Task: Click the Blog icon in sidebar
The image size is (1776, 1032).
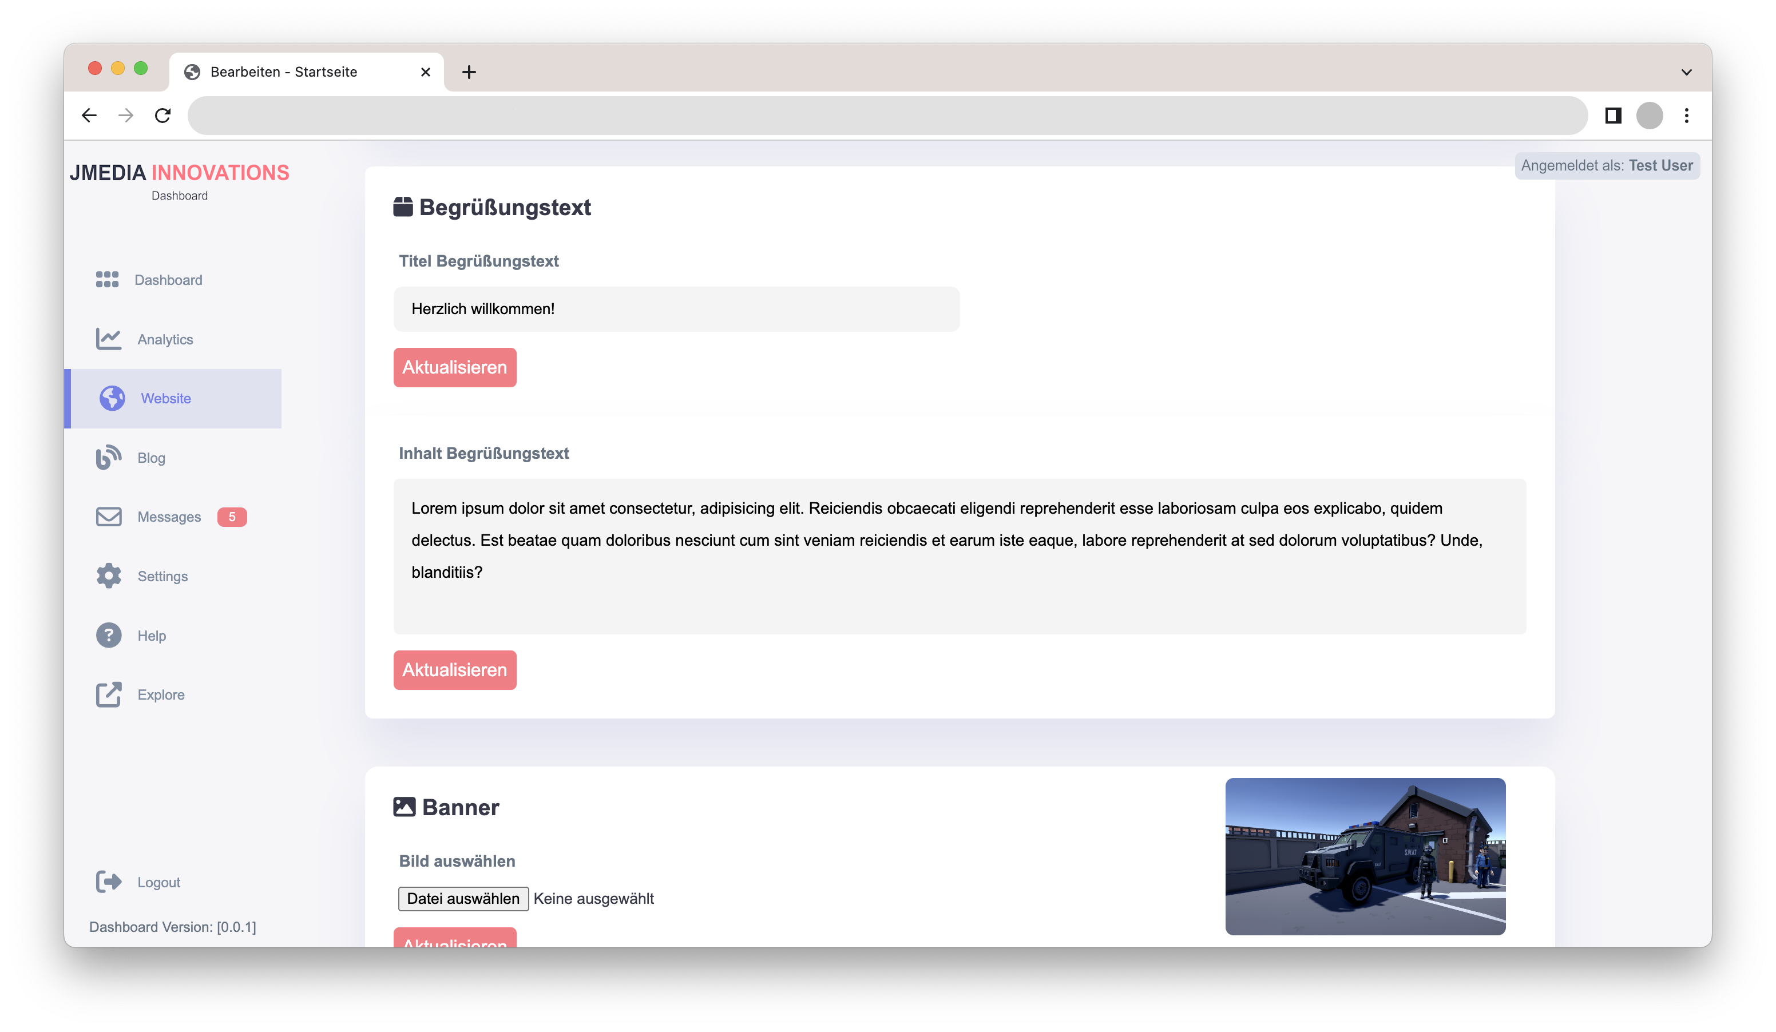Action: point(109,457)
